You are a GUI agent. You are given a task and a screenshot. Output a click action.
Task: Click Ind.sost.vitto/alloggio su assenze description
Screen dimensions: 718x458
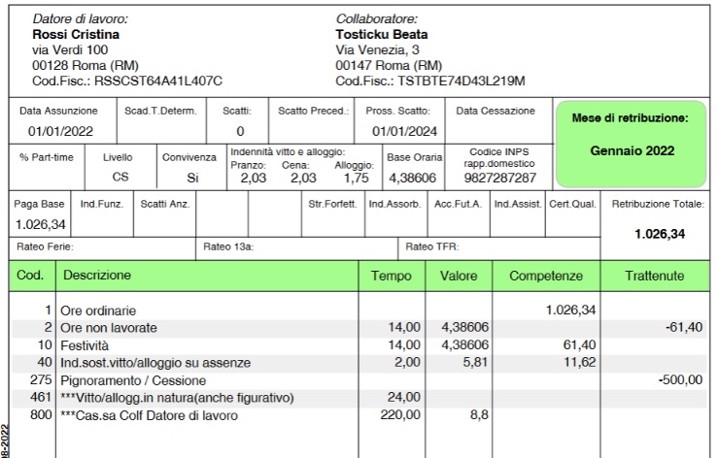155,363
